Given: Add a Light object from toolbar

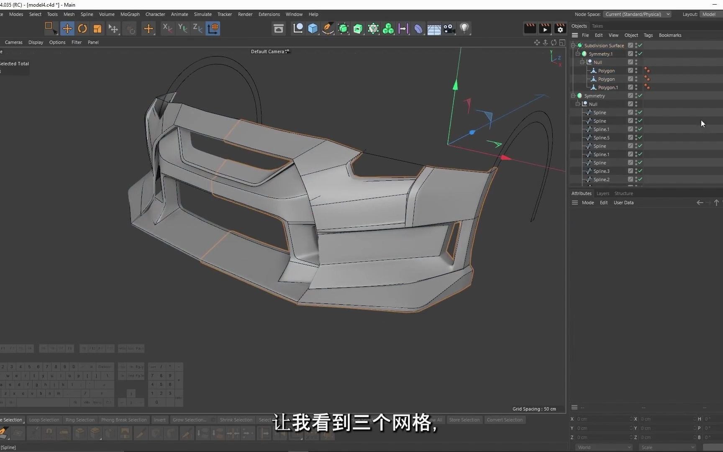Looking at the screenshot, I should (464, 28).
